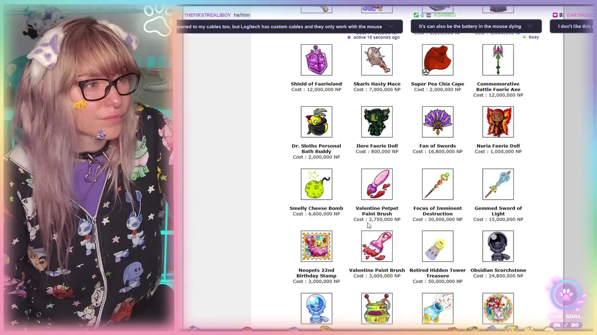Click the active 15 seconds ago status
The image size is (597, 335).
point(376,37)
